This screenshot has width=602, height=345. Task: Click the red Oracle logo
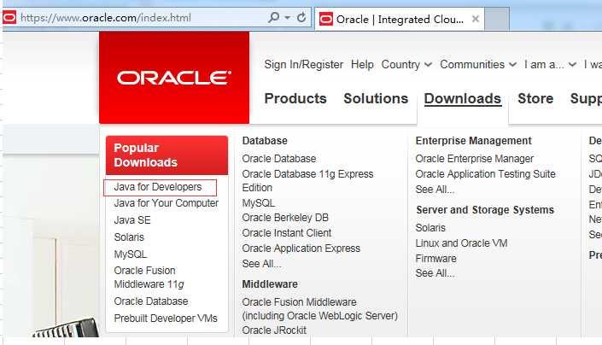pyautogui.click(x=174, y=78)
